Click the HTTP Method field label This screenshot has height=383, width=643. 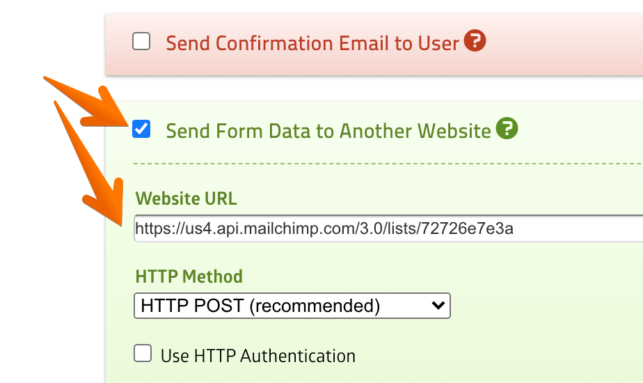189,276
